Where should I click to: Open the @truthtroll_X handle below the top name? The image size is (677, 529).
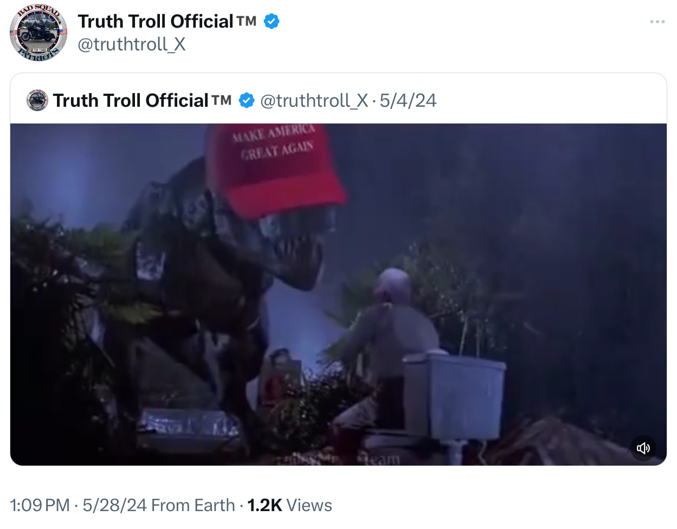132,44
